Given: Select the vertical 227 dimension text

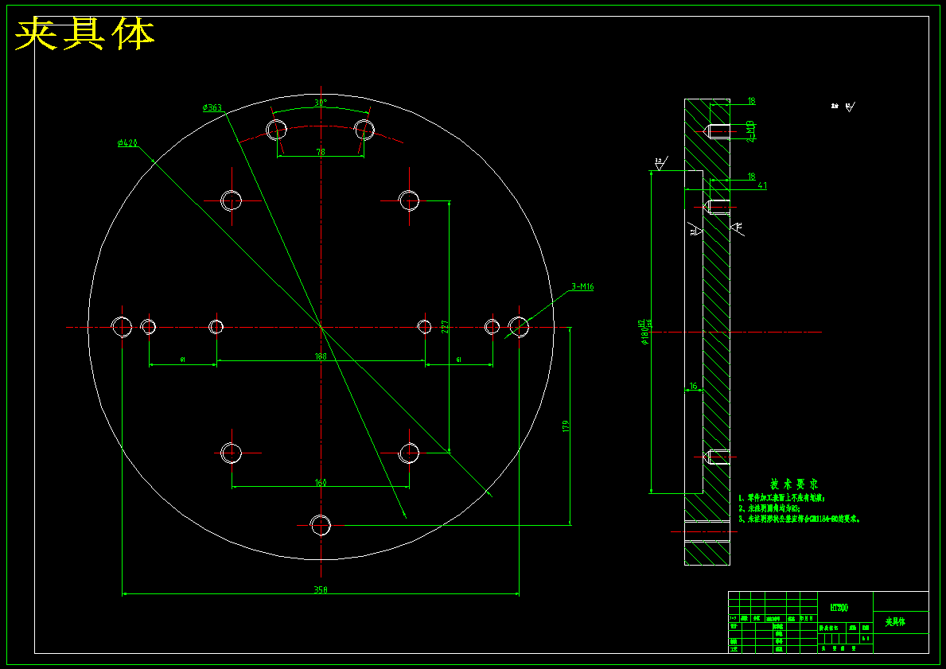Looking at the screenshot, I should [445, 327].
